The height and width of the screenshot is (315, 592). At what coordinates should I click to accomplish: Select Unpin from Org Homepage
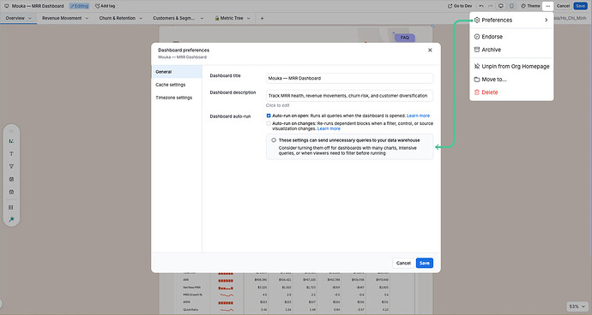(511, 66)
